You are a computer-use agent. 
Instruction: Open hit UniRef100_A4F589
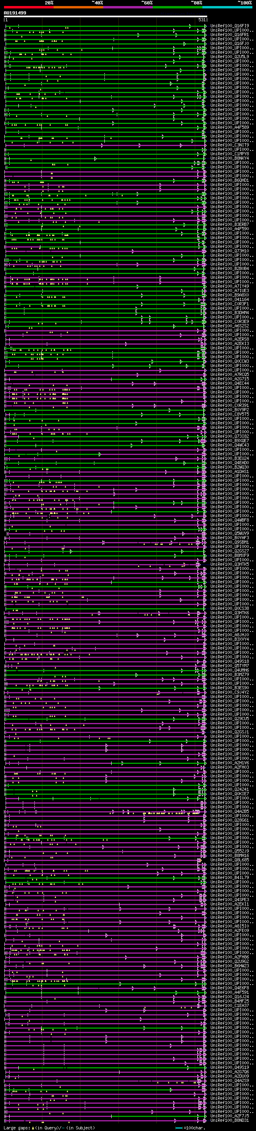(230, 127)
